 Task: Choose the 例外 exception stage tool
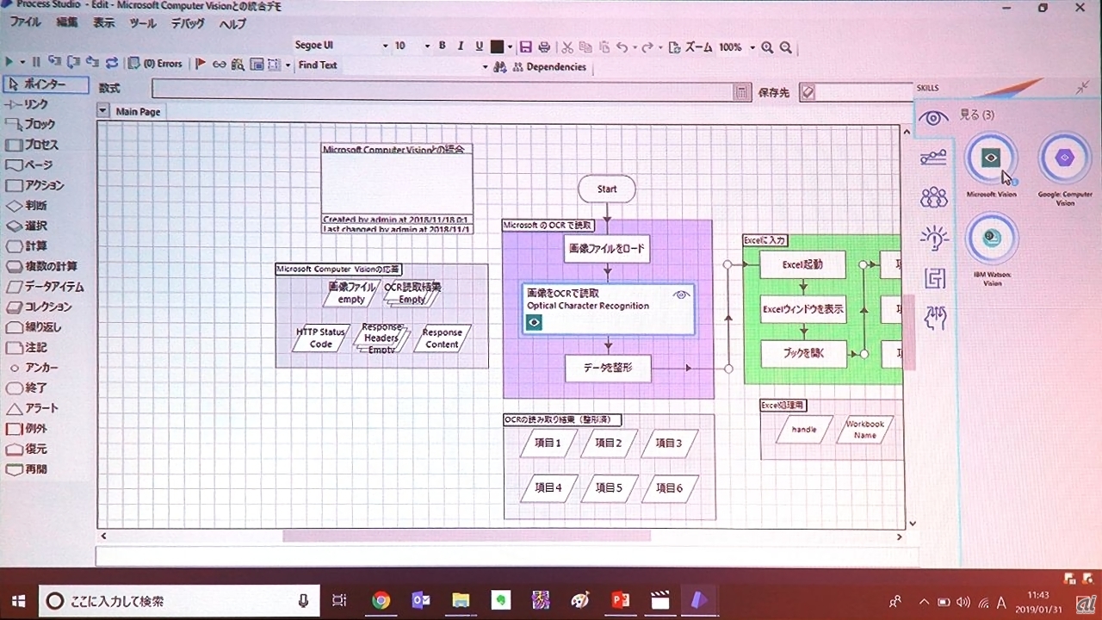click(27, 428)
